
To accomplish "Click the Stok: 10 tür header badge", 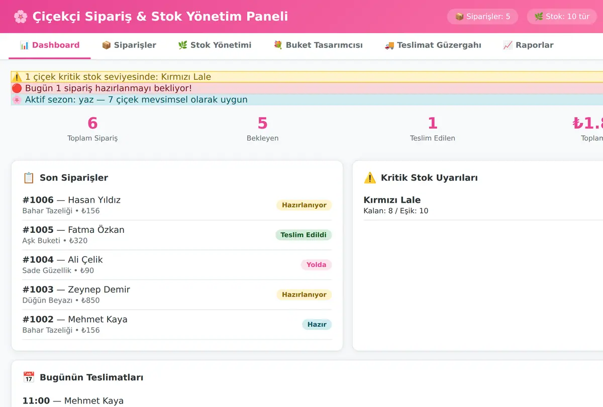I will pyautogui.click(x=562, y=17).
